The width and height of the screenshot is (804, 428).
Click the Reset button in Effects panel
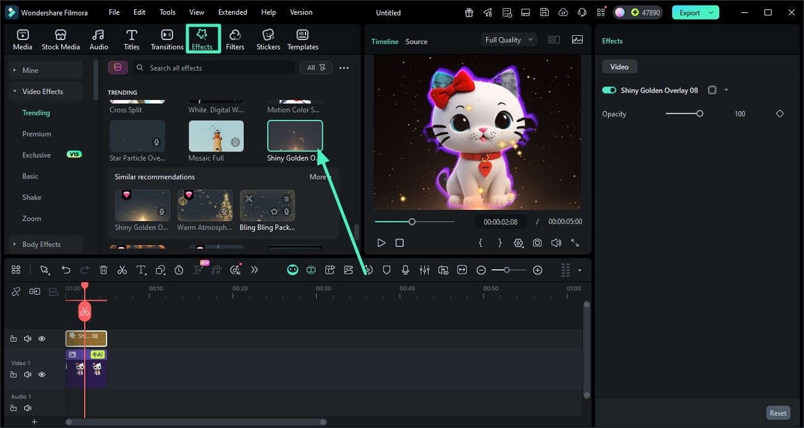click(x=778, y=413)
